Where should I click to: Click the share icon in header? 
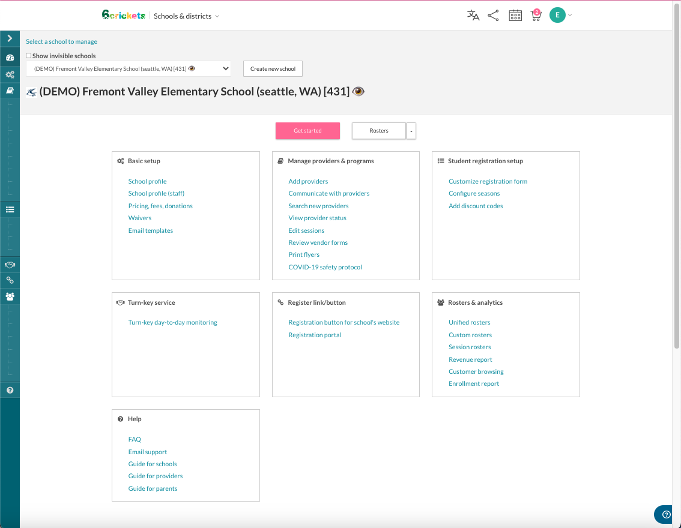[x=493, y=16]
